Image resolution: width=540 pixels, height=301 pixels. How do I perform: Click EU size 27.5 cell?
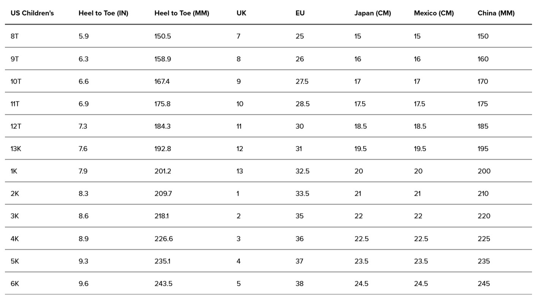pos(302,81)
